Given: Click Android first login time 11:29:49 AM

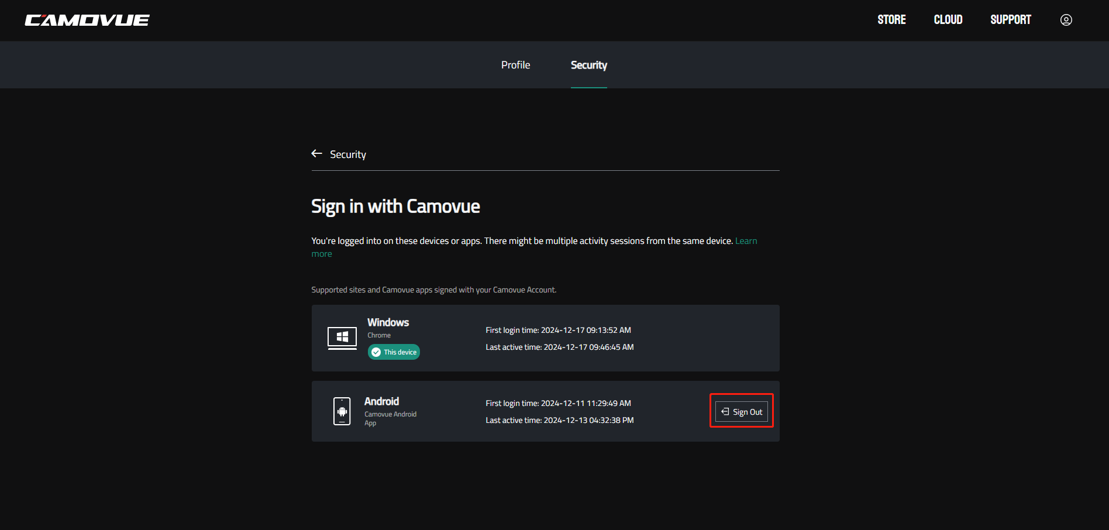Looking at the screenshot, I should pyautogui.click(x=558, y=403).
